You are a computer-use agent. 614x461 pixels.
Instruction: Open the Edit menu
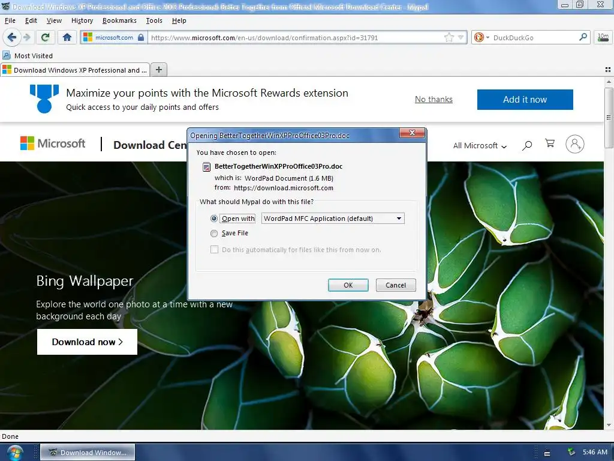point(31,20)
